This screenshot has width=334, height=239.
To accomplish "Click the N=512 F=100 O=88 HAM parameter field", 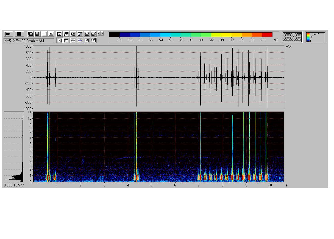I will click(x=29, y=41).
